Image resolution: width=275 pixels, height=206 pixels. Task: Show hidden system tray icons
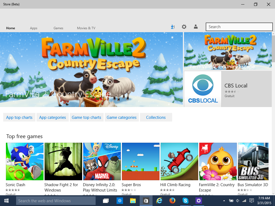point(224,201)
